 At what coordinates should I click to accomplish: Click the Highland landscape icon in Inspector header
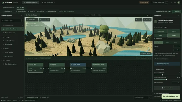coord(156,21)
